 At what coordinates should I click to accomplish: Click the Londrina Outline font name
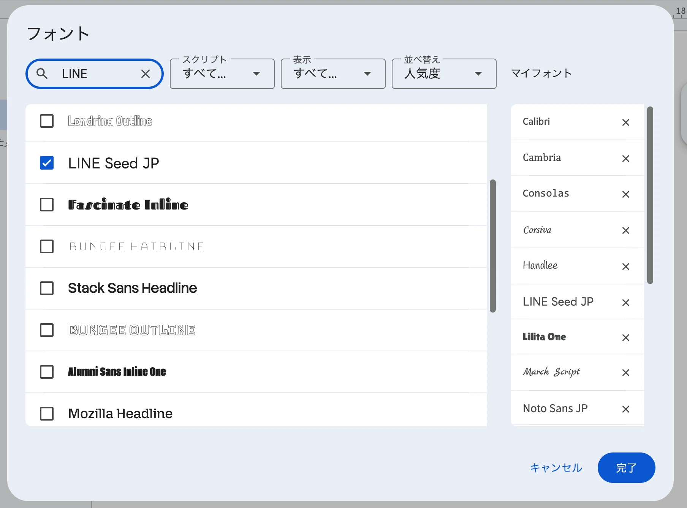110,121
